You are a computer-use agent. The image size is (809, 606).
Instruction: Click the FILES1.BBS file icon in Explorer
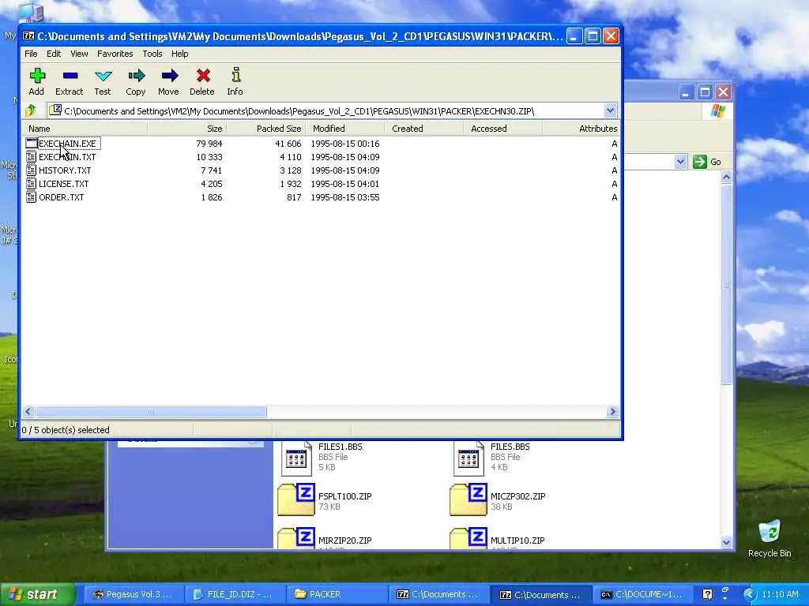[296, 458]
